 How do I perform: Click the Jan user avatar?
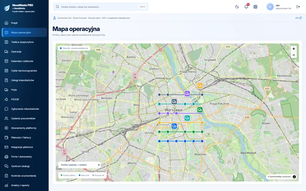point(270,7)
